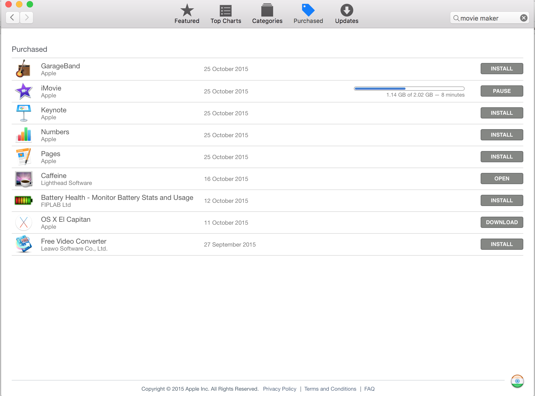
Task: Go to Updates tab
Action: (347, 14)
